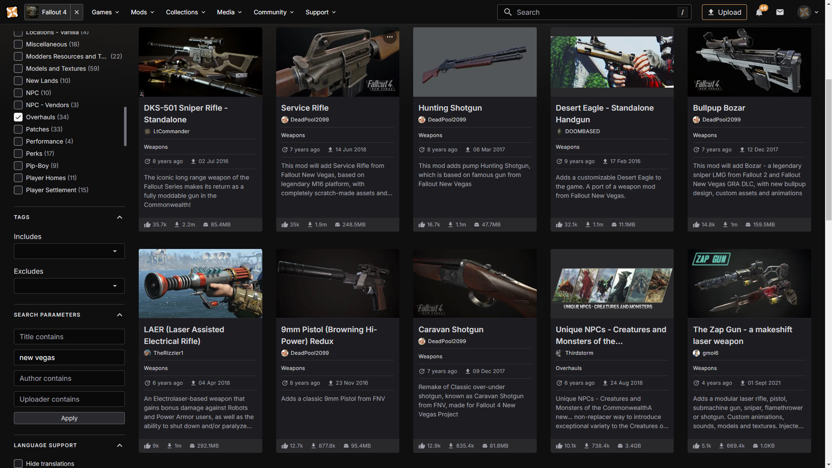
Task: Click download icon on LAER card
Action: pyautogui.click(x=170, y=446)
